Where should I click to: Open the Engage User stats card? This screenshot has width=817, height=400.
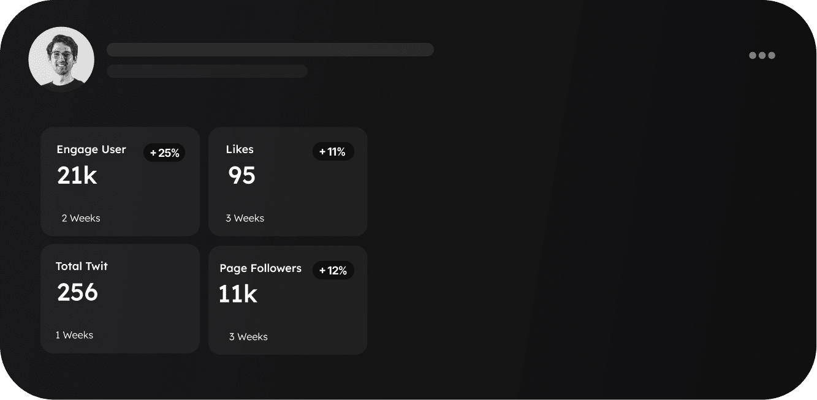point(120,182)
